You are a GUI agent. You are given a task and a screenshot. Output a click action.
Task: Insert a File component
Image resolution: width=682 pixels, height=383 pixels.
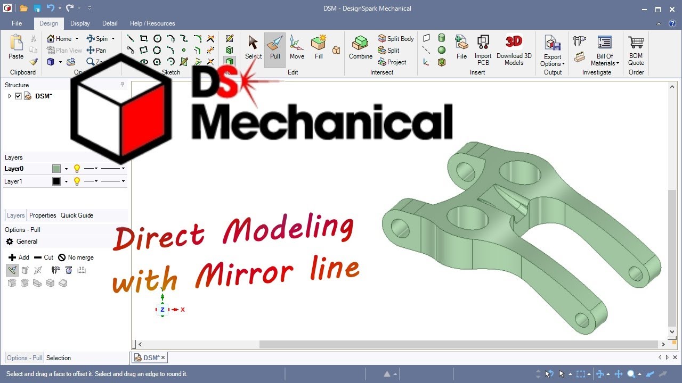pyautogui.click(x=461, y=48)
